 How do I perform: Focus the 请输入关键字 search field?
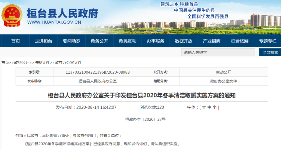pos(218,52)
